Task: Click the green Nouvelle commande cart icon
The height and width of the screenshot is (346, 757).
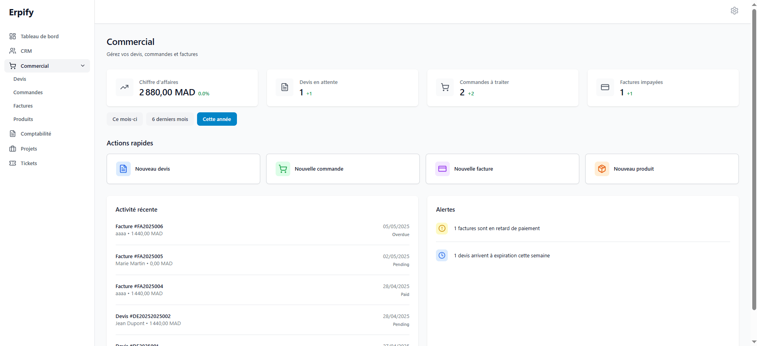Action: point(283,169)
